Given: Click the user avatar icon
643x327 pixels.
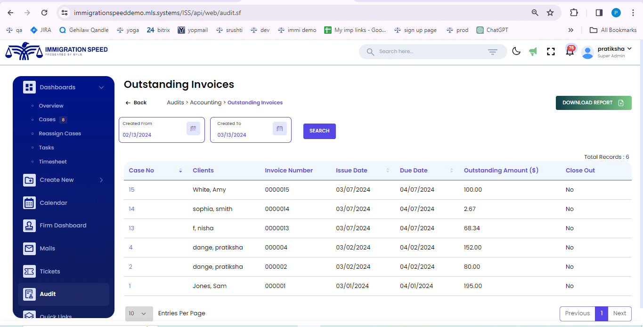Looking at the screenshot, I should 587,52.
